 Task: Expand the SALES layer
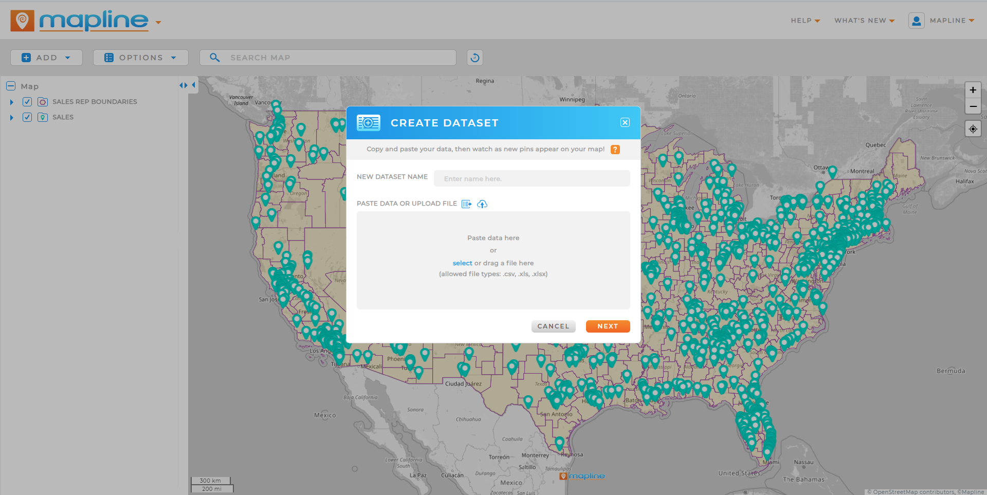(x=11, y=118)
